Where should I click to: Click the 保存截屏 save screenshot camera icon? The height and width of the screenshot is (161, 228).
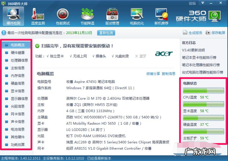tap(208, 33)
